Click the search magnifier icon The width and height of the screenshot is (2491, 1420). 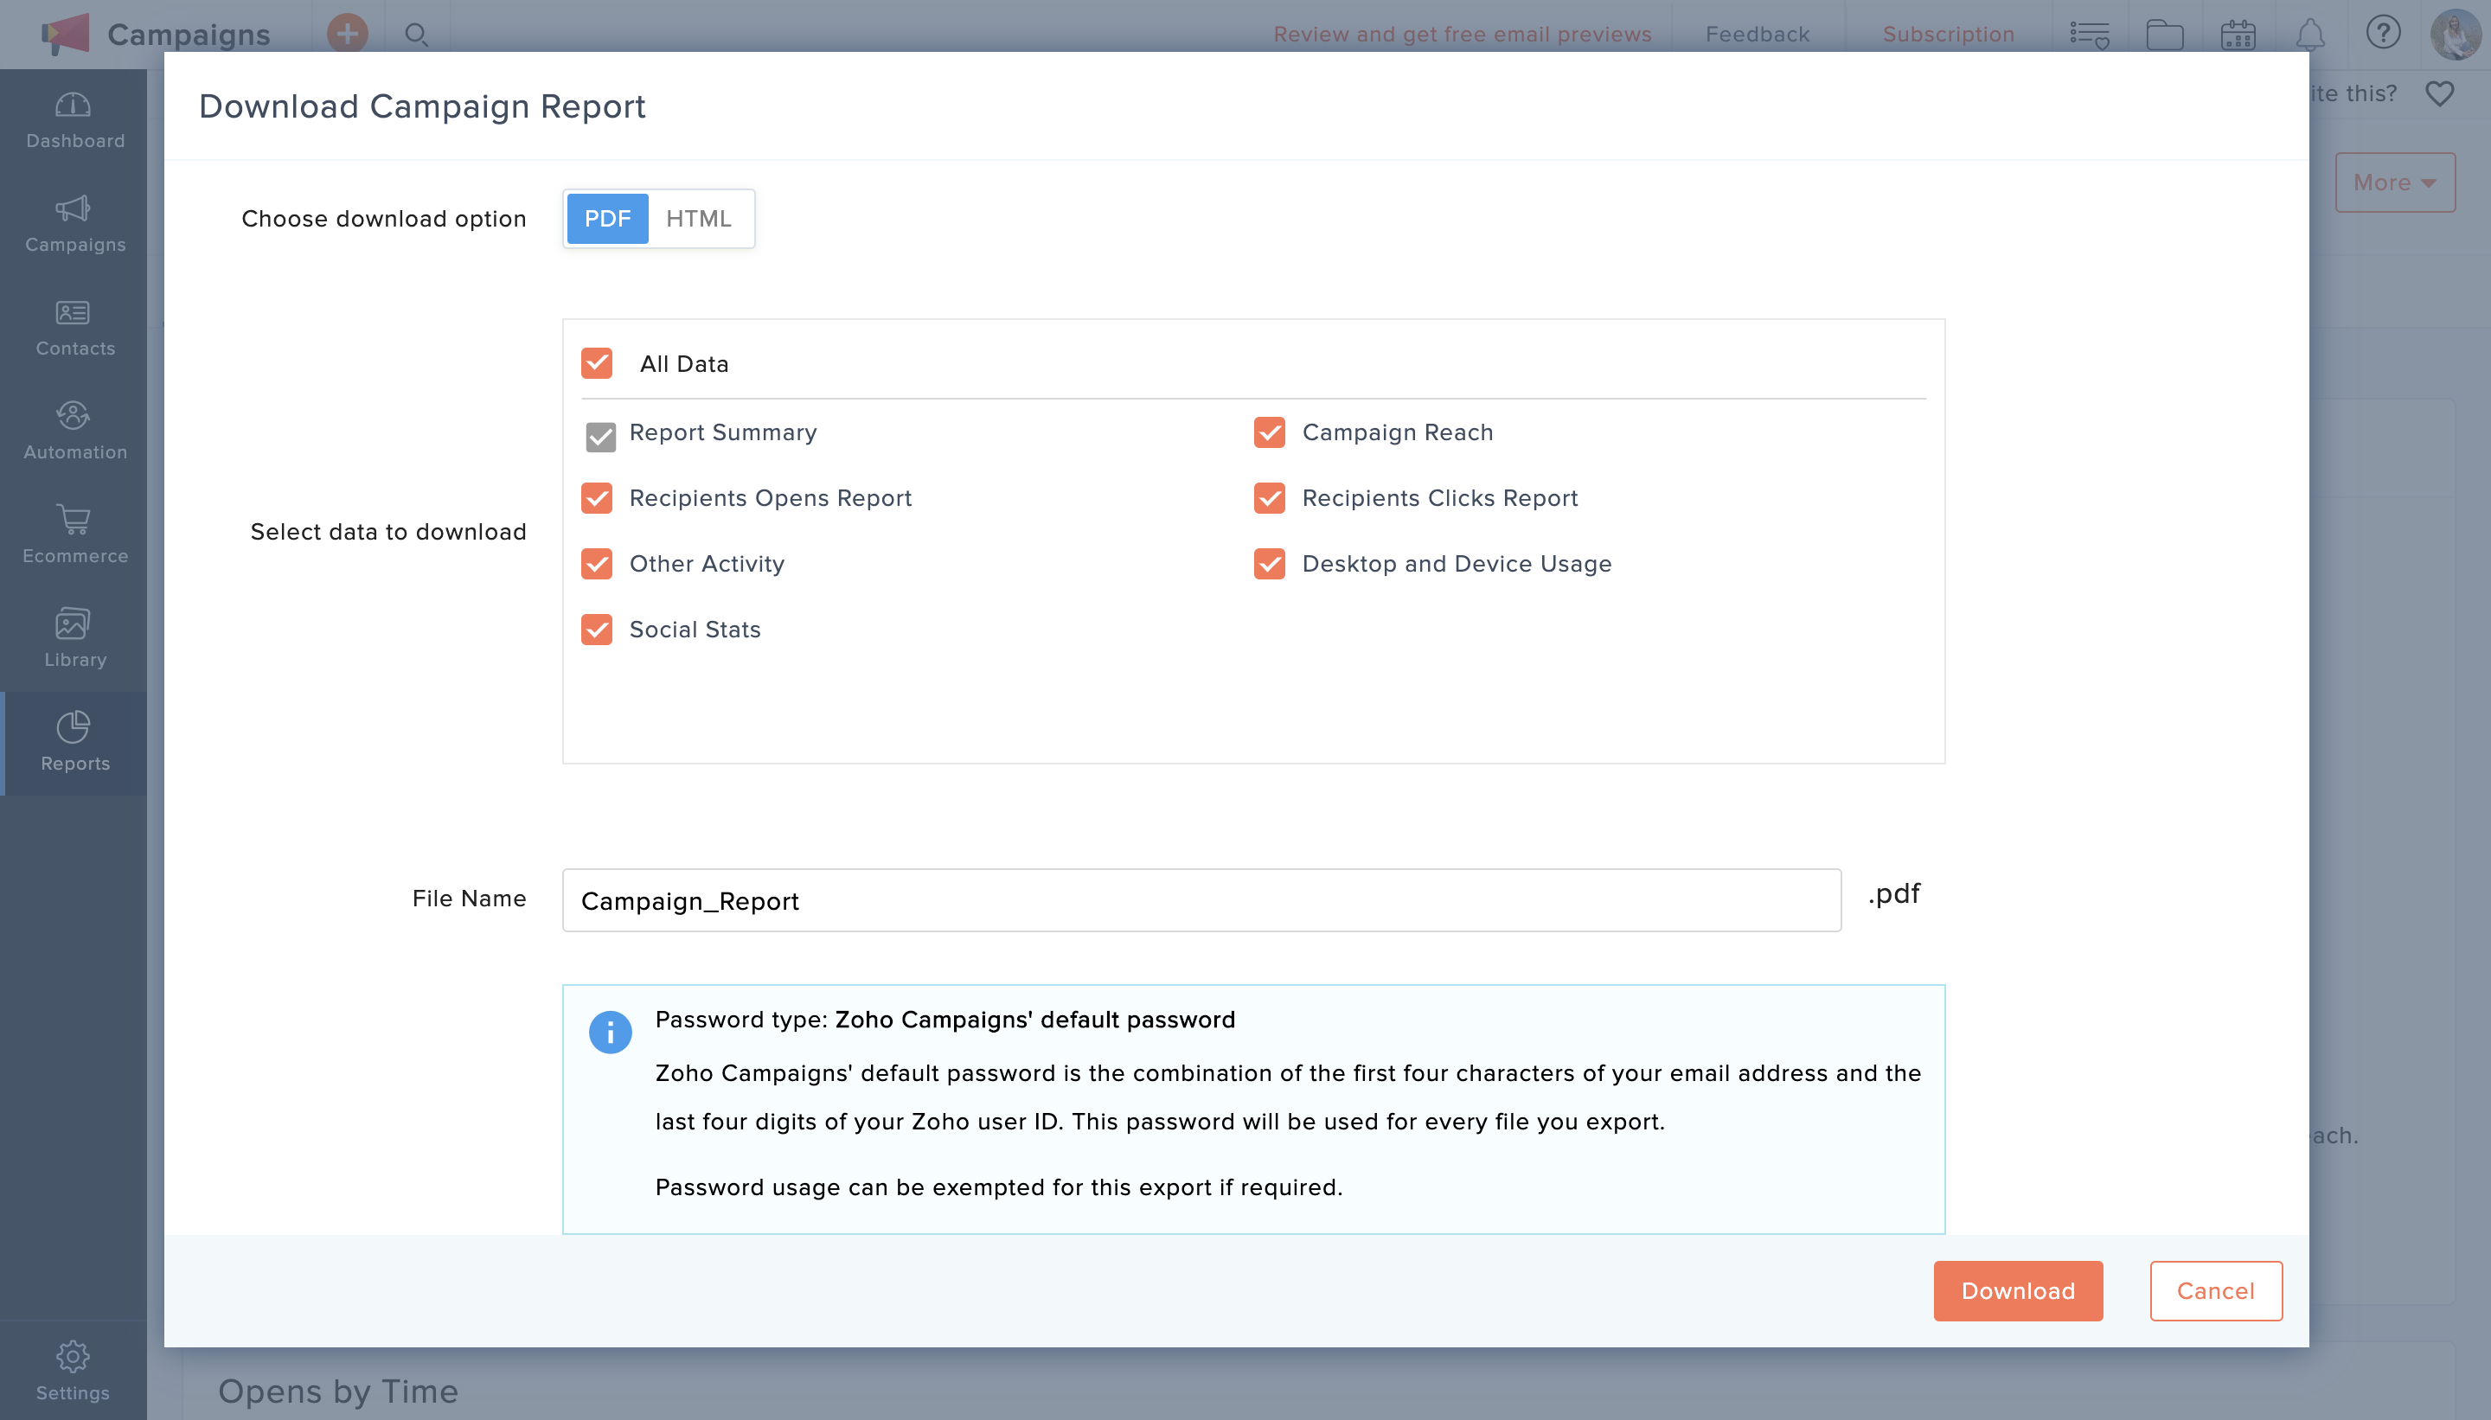(x=417, y=34)
